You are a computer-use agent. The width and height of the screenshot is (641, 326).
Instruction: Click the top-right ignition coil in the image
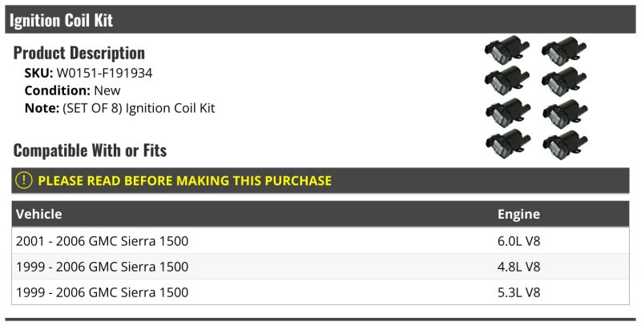pos(564,50)
